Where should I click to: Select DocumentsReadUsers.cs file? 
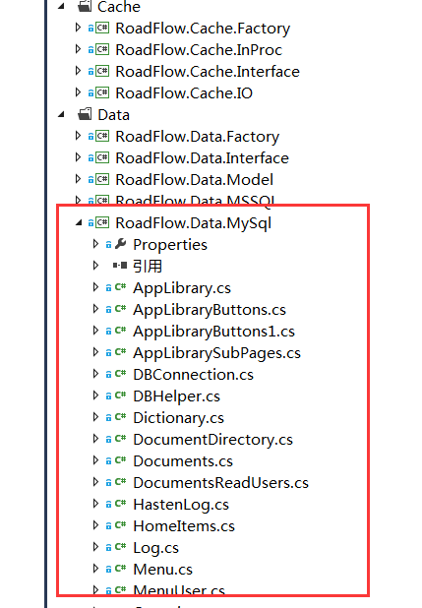[x=220, y=483]
